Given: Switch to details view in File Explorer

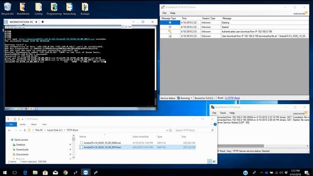Looking at the screenshot, I should (209, 161).
